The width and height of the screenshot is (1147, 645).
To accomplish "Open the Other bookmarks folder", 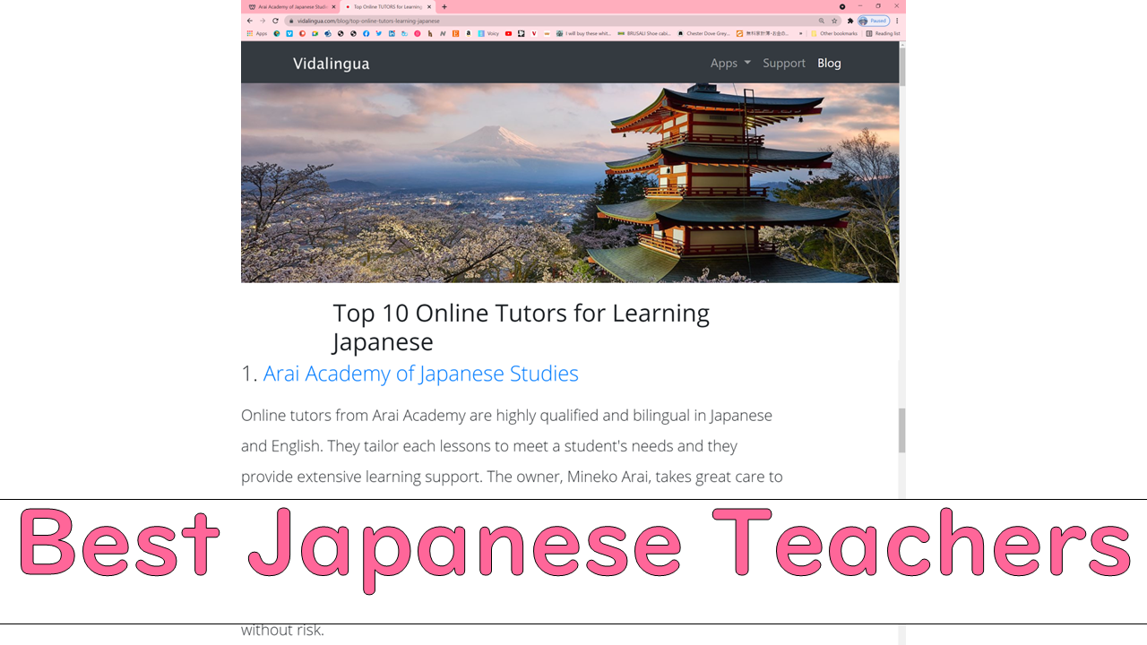I will 834,34.
